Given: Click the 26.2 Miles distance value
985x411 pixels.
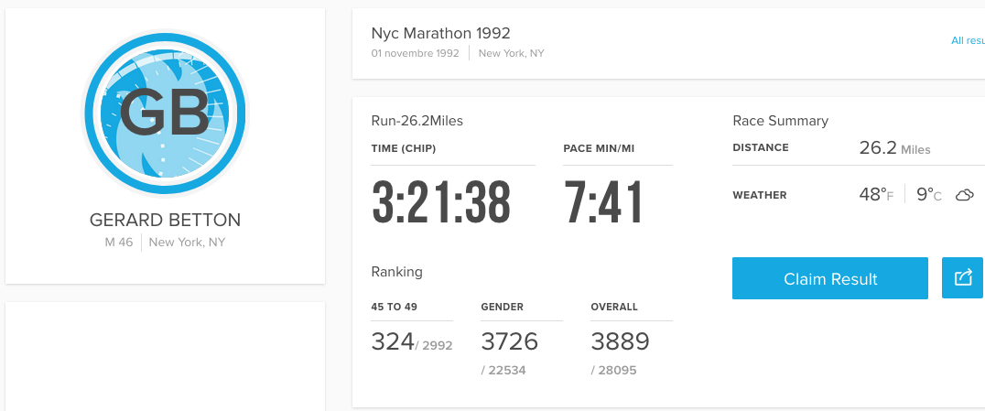Looking at the screenshot, I should click(x=894, y=148).
